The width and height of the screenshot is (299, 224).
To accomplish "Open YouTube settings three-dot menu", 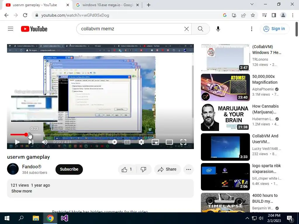I will pyautogui.click(x=251, y=29).
